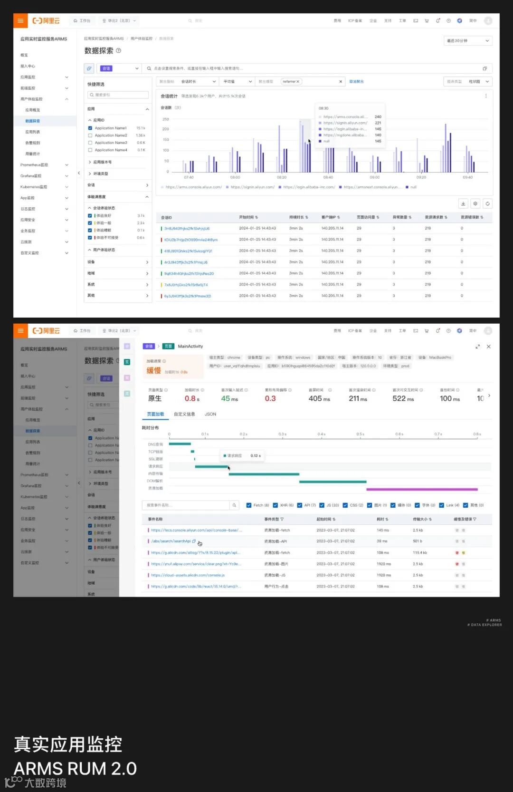
Task: Check Application Name4 checkbox
Action: 90,150
